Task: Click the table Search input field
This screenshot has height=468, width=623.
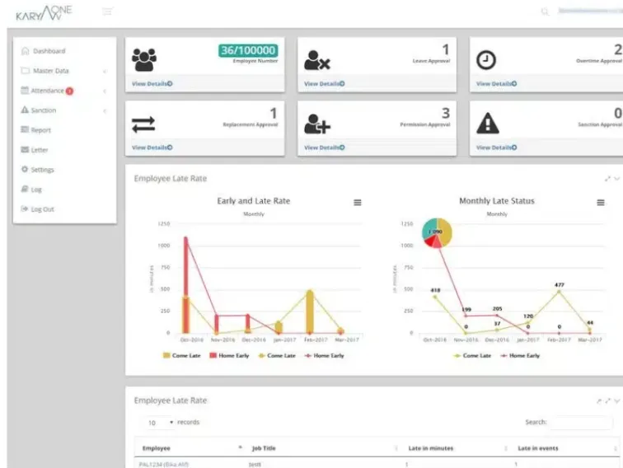Action: (581, 422)
